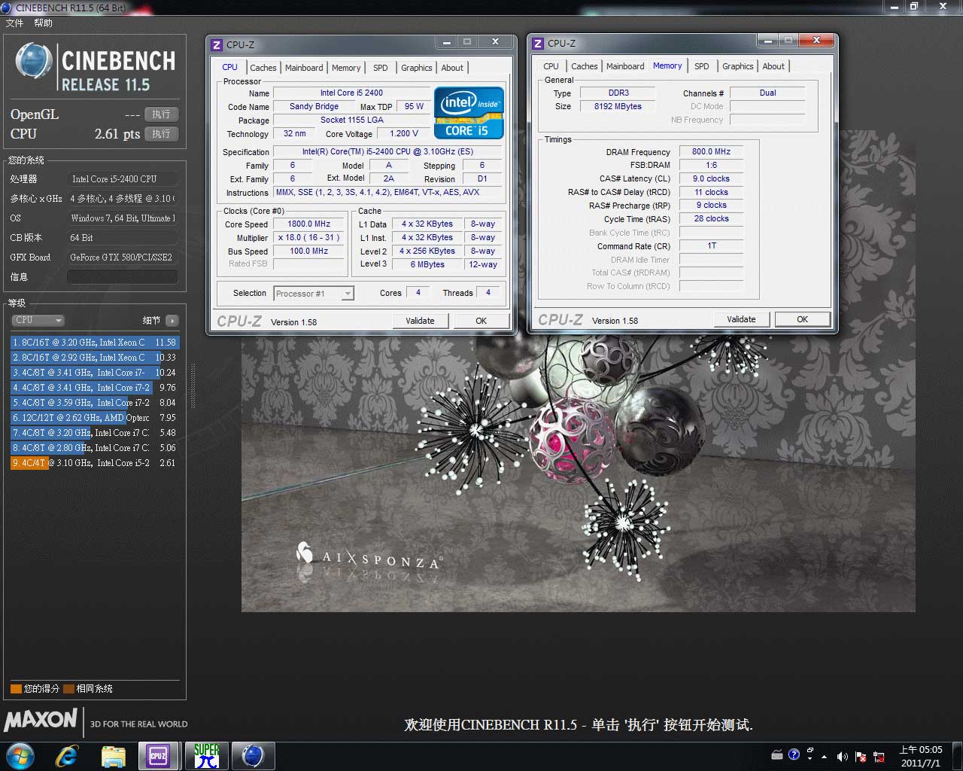
Task: Switch to CPU-Z via its taskbar icon
Action: [158, 755]
